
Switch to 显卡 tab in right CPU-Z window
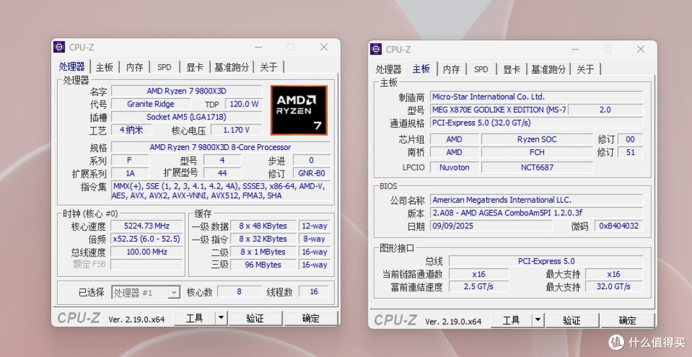coord(511,69)
